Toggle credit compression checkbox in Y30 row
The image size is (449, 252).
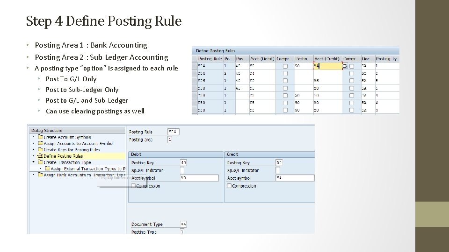pos(352,95)
